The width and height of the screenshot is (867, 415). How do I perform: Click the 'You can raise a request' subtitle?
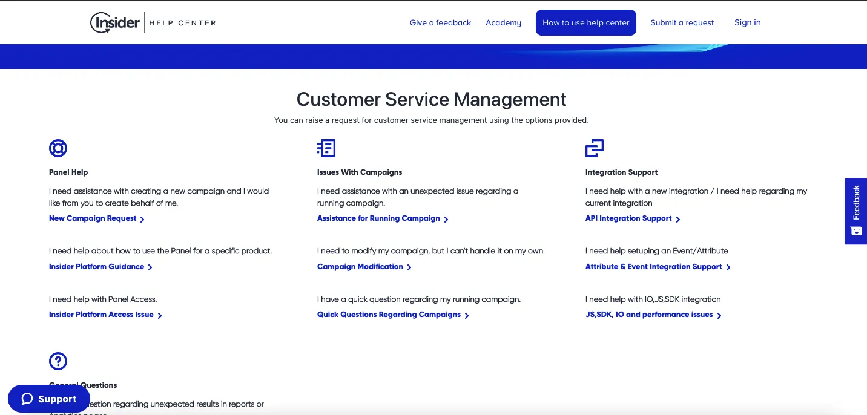[x=432, y=120]
